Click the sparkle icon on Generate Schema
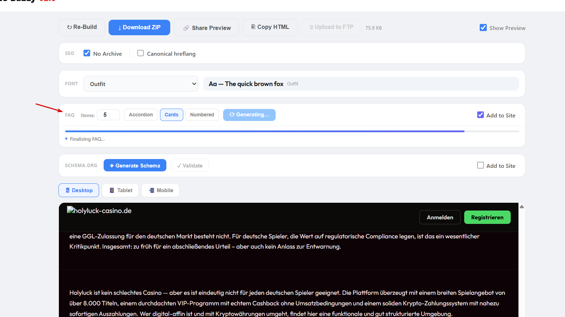The image size is (565, 317). pyautogui.click(x=112, y=166)
